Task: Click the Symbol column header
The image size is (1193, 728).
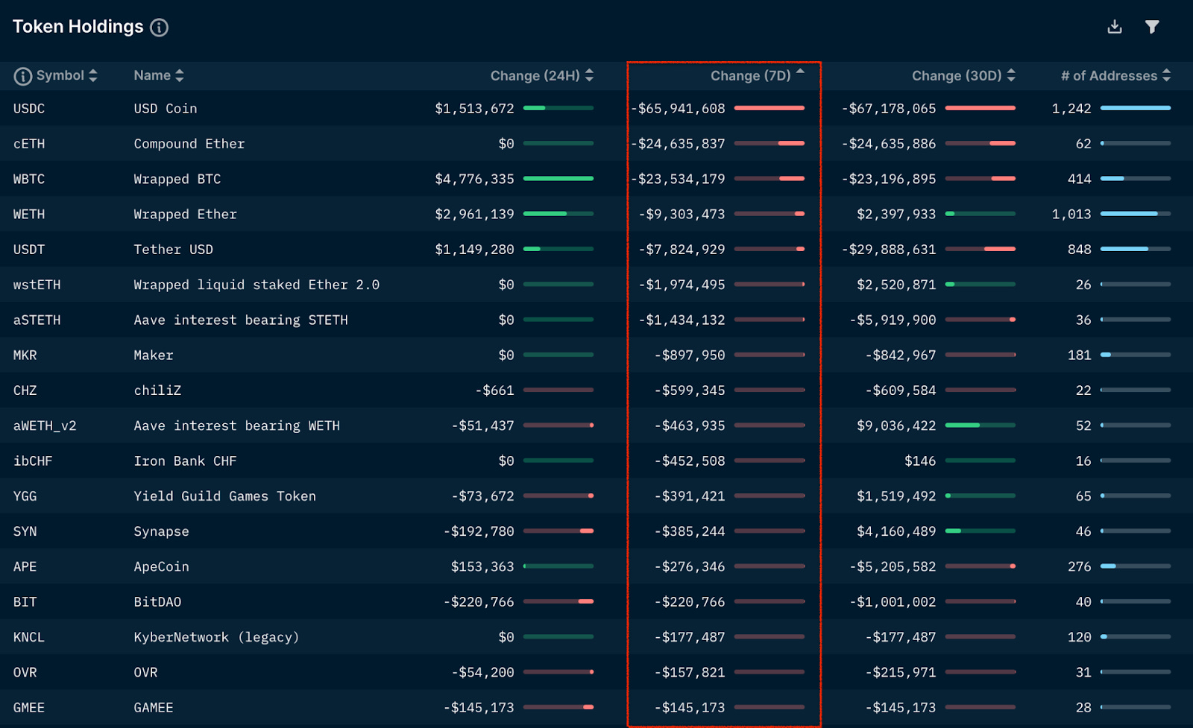Action: [x=60, y=75]
